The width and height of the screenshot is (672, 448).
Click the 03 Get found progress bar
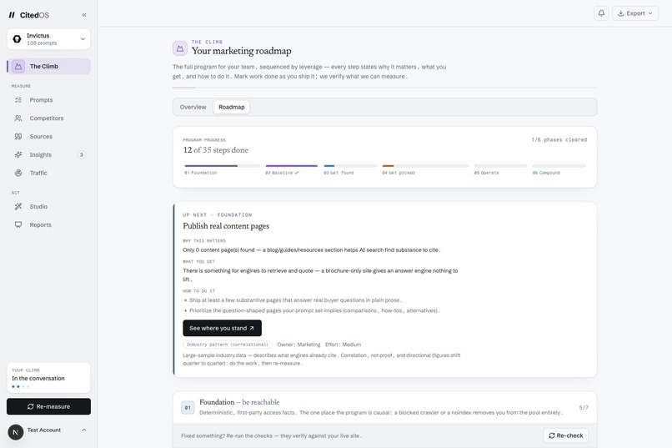click(x=350, y=166)
